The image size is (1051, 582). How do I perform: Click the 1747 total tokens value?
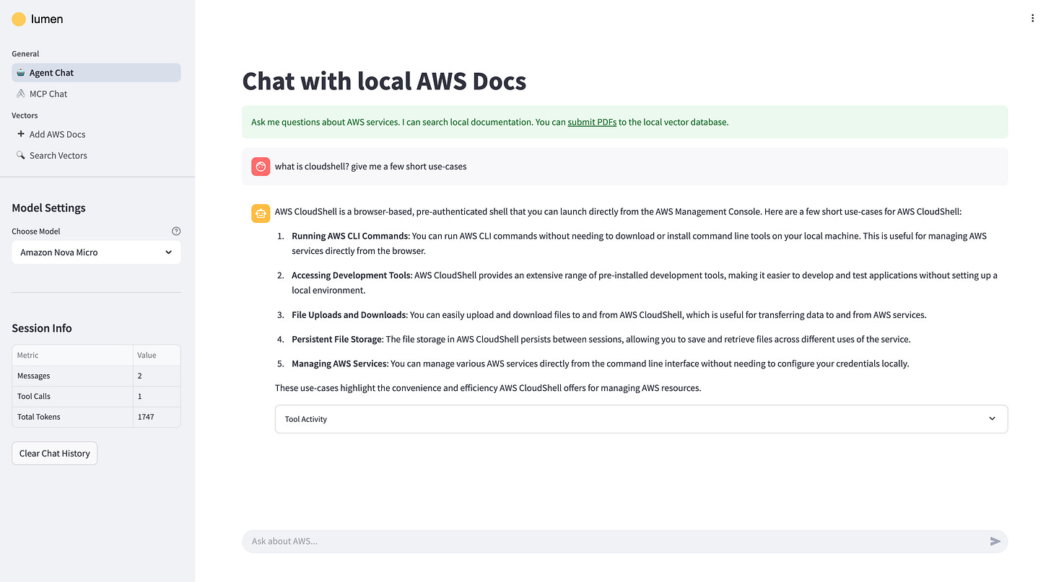(x=146, y=417)
